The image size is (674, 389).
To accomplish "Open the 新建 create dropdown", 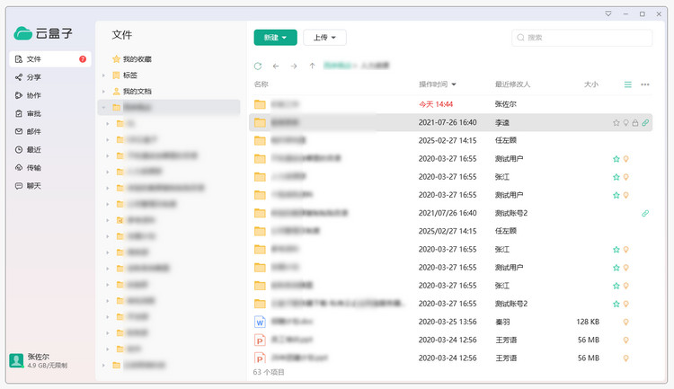I will point(275,38).
